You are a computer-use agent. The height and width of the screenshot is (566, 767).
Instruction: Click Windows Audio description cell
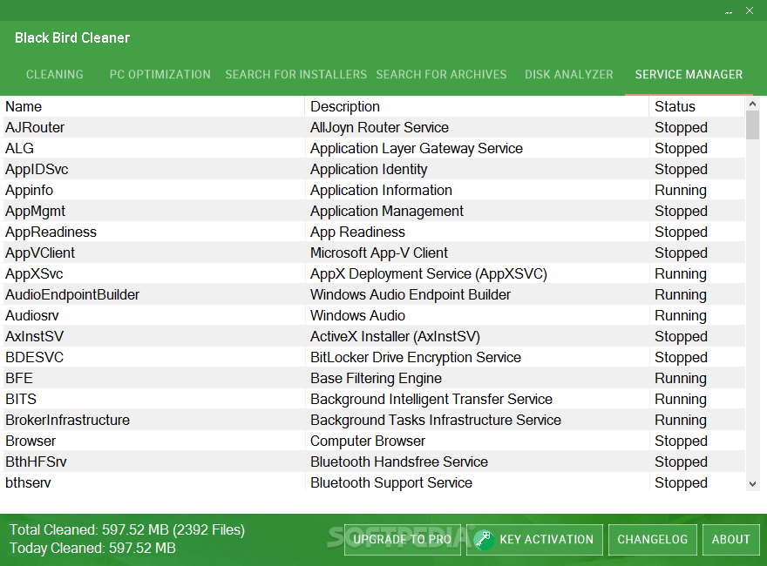(357, 316)
